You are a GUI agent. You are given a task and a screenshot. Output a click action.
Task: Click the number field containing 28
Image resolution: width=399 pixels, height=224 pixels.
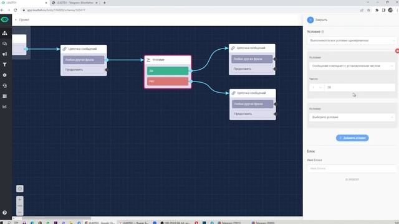pos(360,87)
